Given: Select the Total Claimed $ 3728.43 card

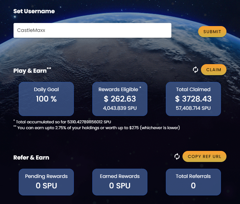Looking at the screenshot, I should click(193, 99).
